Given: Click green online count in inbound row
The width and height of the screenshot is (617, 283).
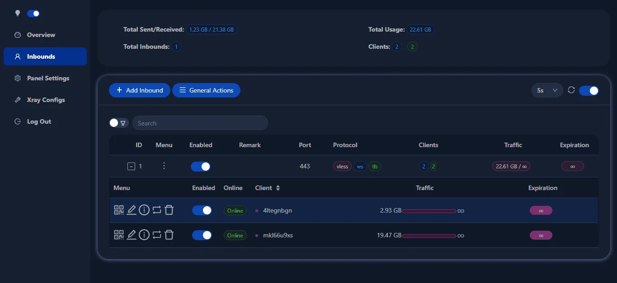Looking at the screenshot, I should [x=433, y=166].
